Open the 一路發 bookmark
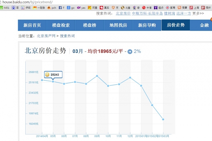The image size is (212, 141). pos(39,8)
